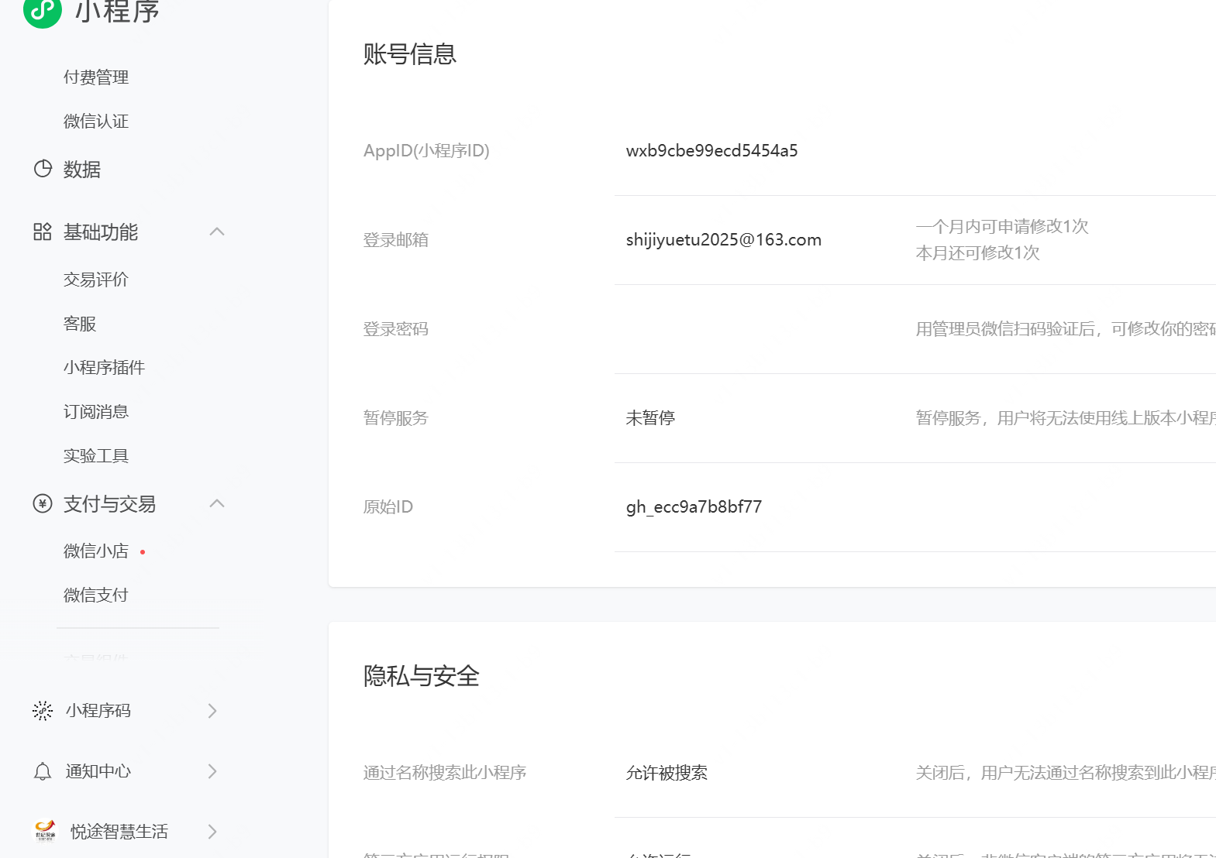The height and width of the screenshot is (858, 1216).
Task: Select the AppID value wxb9cbe99ecd5454a5
Action: [712, 150]
